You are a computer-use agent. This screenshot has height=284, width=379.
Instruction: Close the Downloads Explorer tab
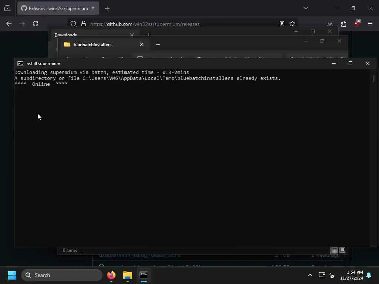tap(132, 34)
